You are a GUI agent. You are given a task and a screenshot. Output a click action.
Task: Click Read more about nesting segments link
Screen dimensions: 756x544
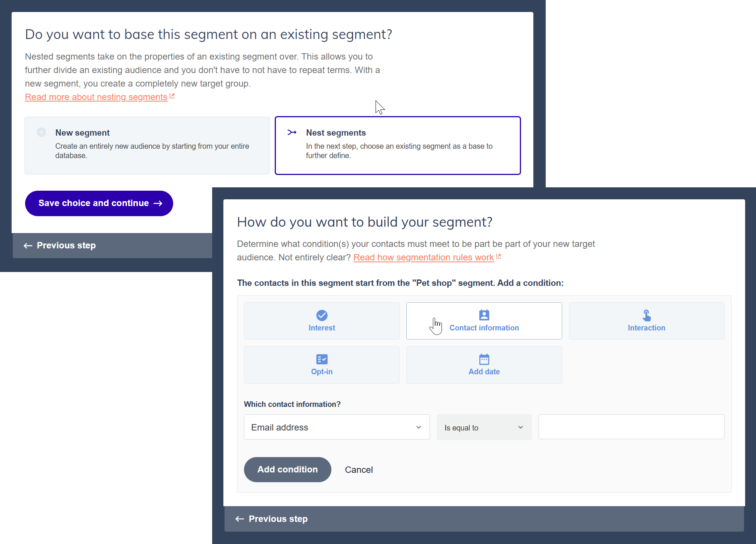[96, 96]
